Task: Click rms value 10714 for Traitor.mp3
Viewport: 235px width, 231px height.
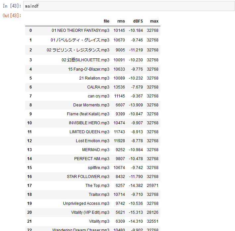Action: [119, 195]
